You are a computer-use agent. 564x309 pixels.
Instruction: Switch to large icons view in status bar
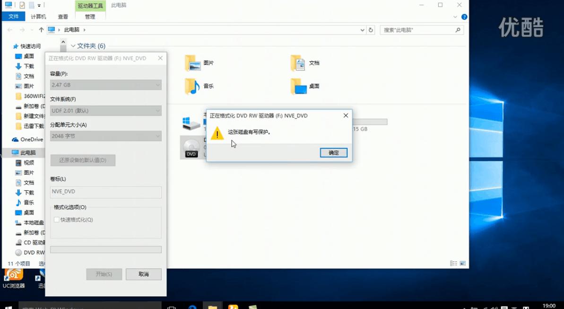[462, 264]
